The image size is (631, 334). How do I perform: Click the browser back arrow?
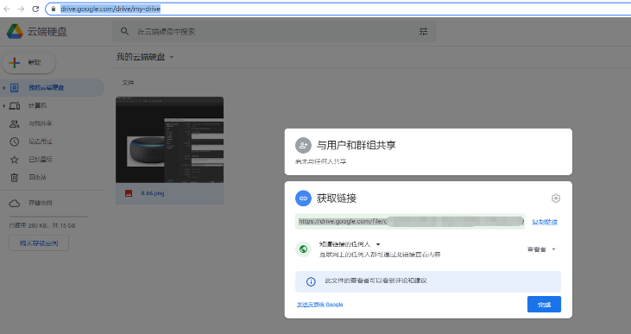pyautogui.click(x=7, y=9)
